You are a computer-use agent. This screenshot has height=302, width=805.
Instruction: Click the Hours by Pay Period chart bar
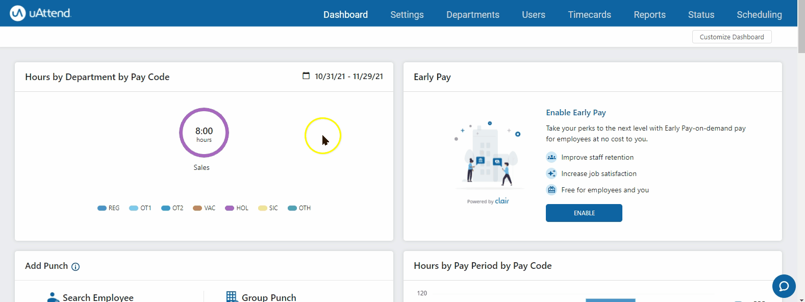[x=610, y=300]
